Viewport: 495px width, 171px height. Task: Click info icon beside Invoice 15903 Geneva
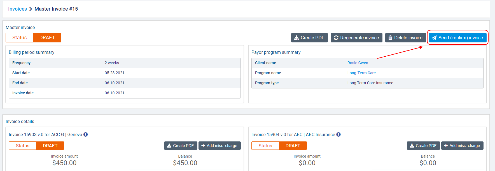pyautogui.click(x=86, y=134)
